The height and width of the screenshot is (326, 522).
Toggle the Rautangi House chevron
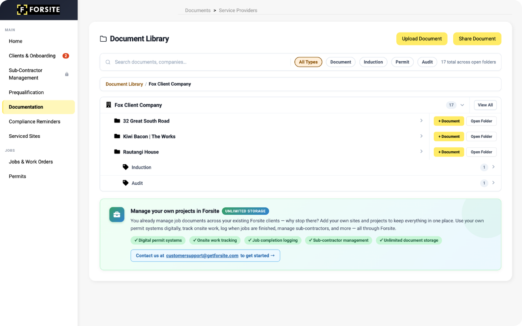(x=421, y=152)
